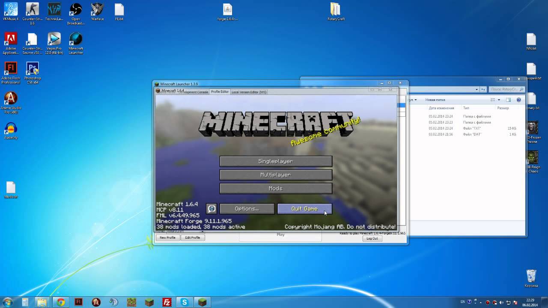The image size is (548, 308).
Task: Select the Recycle Bin icon
Action: point(531,278)
